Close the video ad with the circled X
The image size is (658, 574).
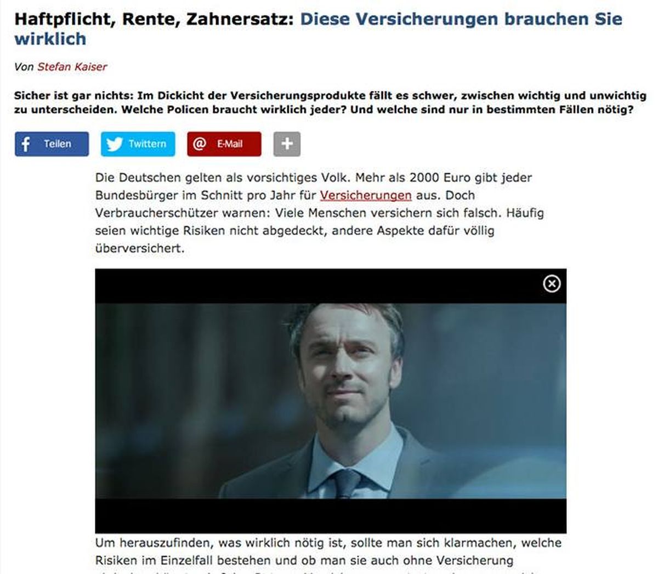pos(552,283)
